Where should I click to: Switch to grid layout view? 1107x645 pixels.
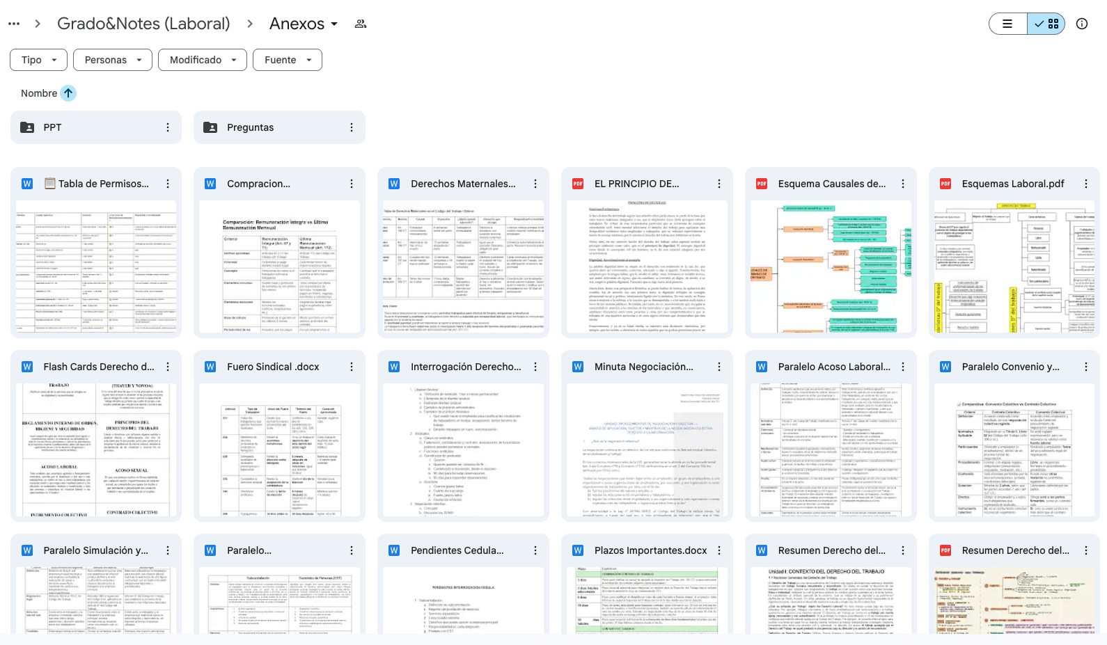pos(1047,24)
